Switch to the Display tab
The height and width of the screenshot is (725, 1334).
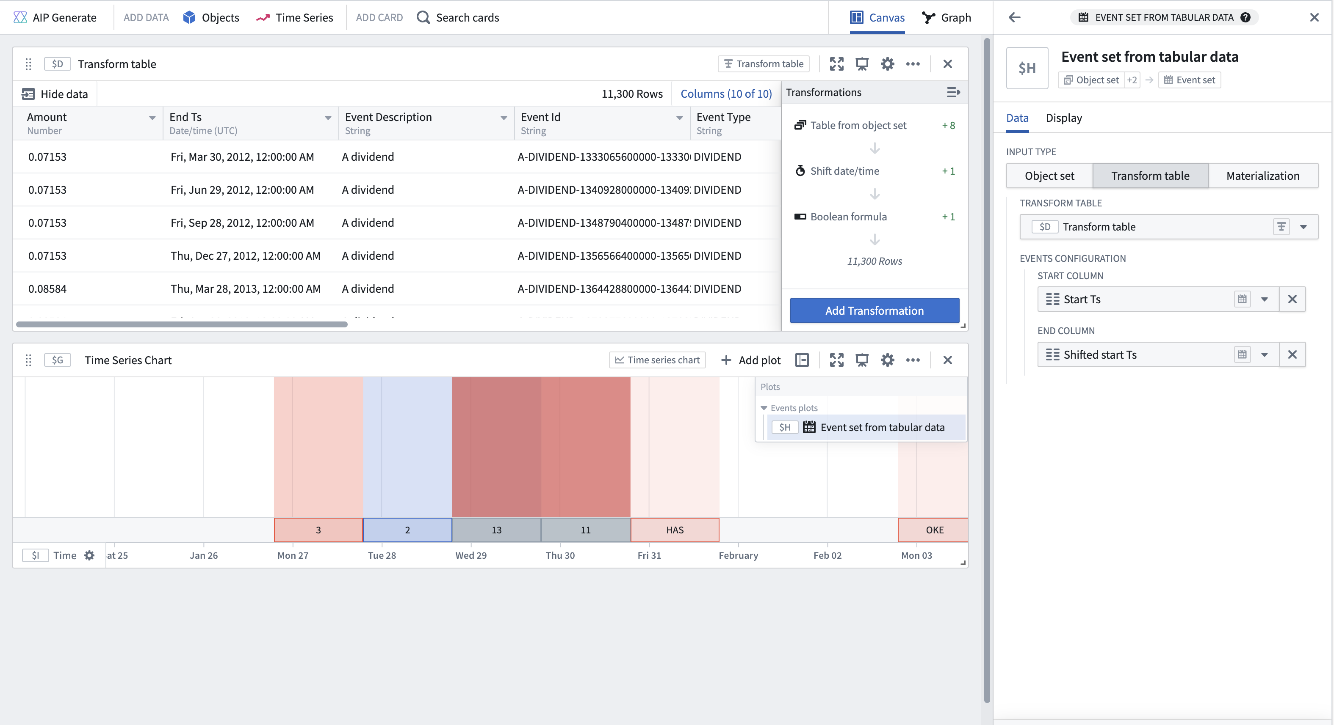[1064, 118]
